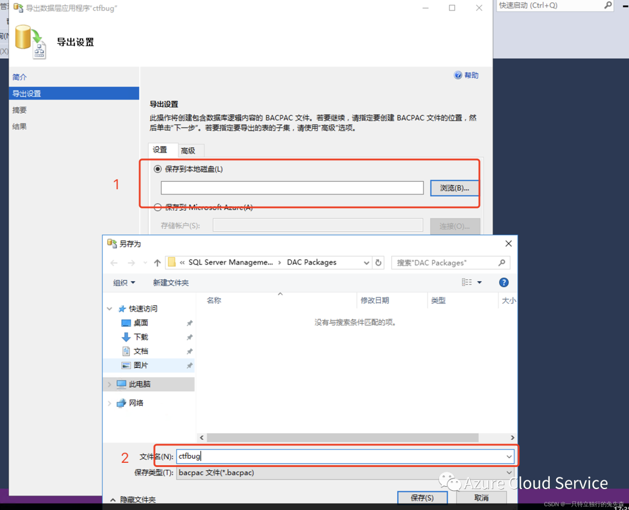Viewport: 629px width, 510px height.
Task: Expand the 此电脑 tree node
Action: click(109, 384)
